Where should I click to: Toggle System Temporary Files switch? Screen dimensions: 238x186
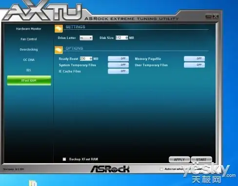coord(118,65)
